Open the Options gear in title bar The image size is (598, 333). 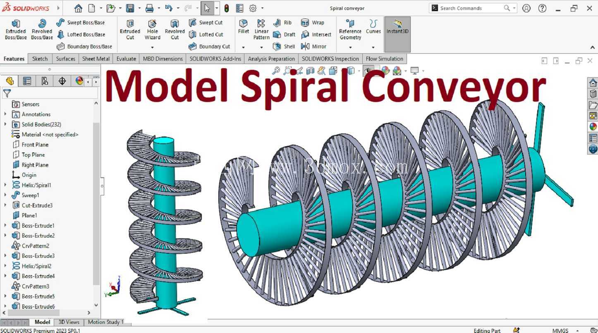pyautogui.click(x=253, y=8)
